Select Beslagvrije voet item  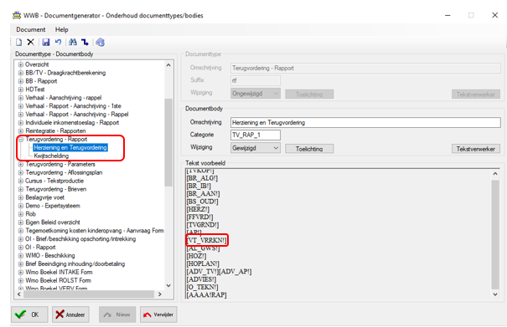tap(45, 197)
